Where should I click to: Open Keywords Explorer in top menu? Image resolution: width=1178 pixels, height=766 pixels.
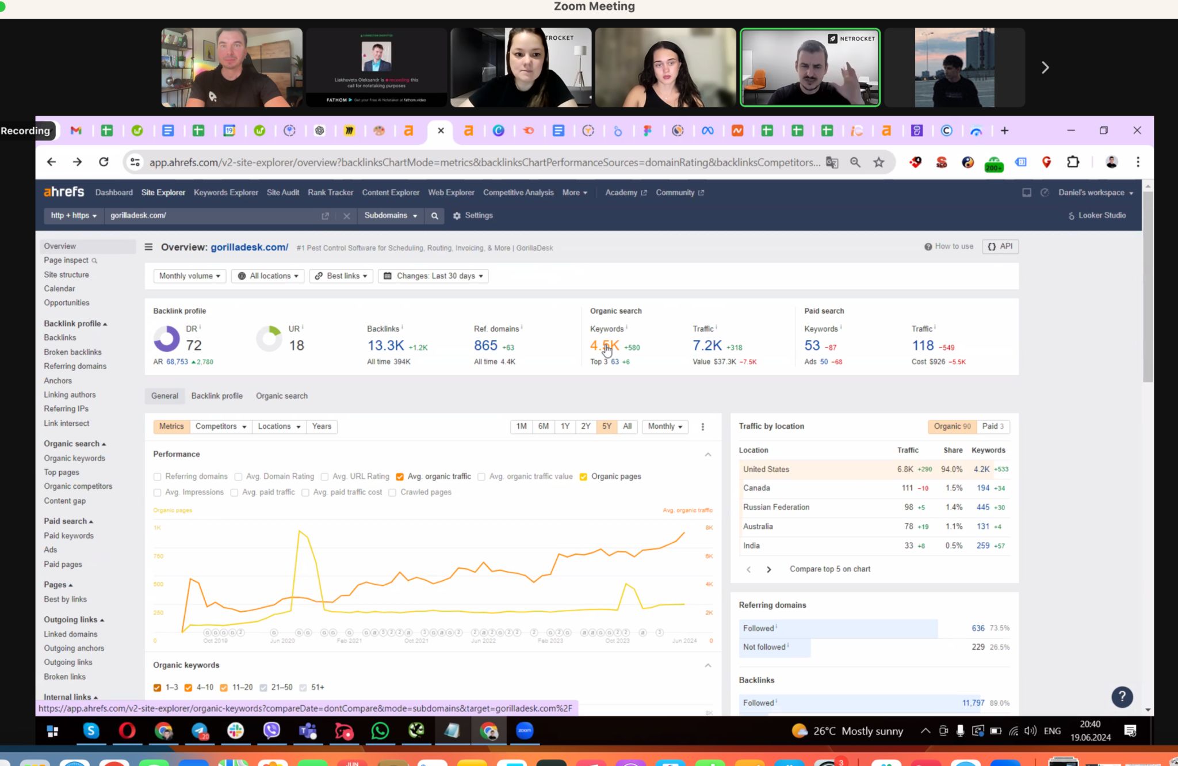click(x=225, y=193)
